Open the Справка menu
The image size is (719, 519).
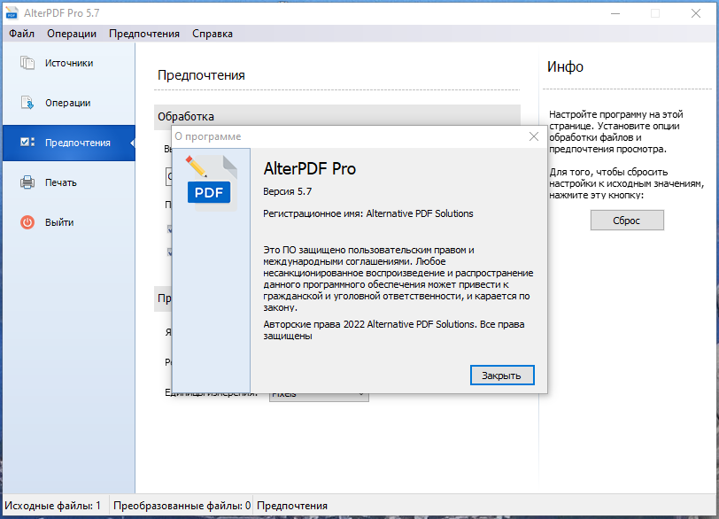[x=213, y=34]
